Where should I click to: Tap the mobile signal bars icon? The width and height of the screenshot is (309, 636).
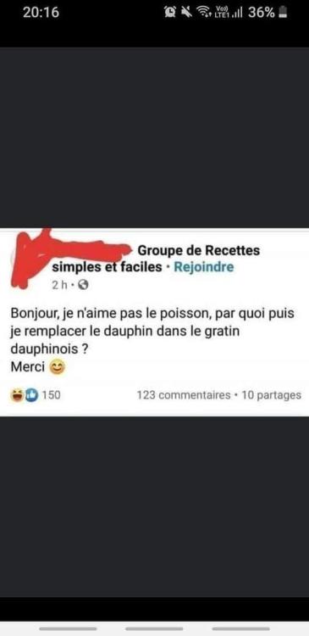pos(236,14)
